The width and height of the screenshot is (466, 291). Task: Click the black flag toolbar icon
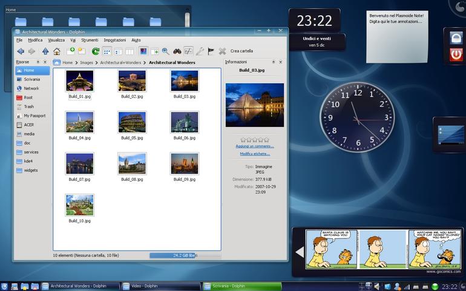coord(211,51)
